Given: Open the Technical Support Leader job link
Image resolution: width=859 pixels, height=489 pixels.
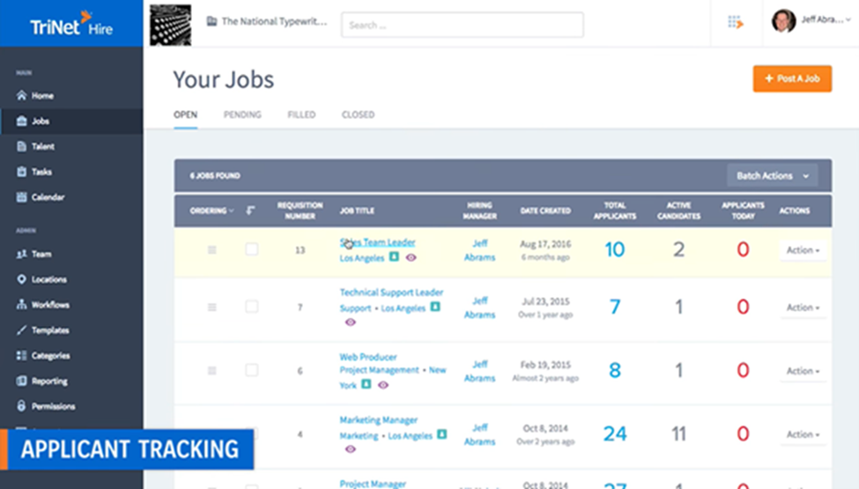Looking at the screenshot, I should 391,293.
